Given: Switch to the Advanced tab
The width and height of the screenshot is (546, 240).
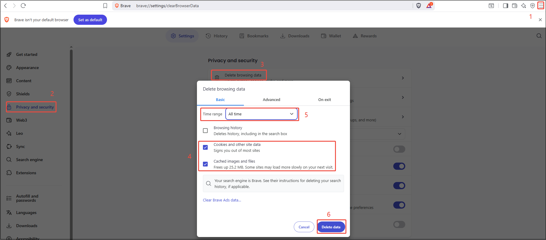Looking at the screenshot, I should click(271, 100).
